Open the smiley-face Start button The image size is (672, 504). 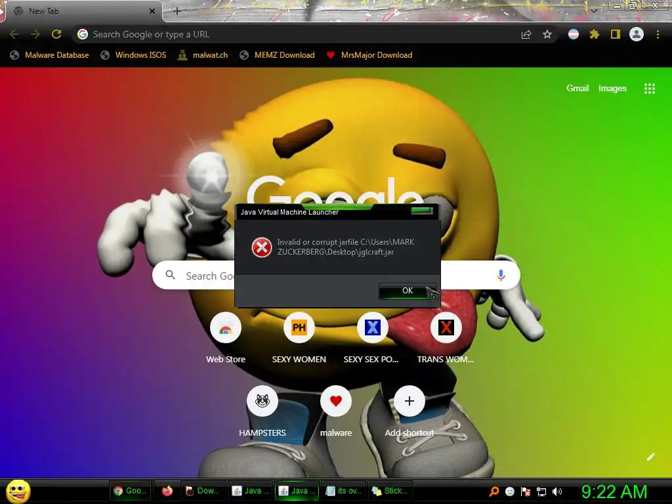18,491
